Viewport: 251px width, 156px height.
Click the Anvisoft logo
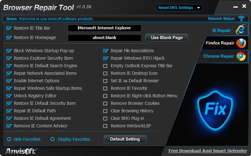21,151
